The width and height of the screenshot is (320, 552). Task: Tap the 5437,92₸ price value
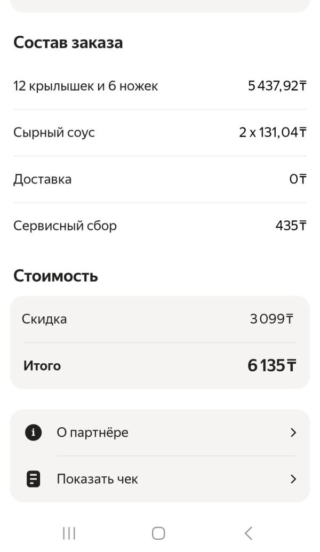point(277,86)
